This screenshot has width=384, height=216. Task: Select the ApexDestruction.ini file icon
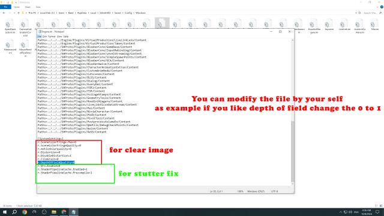[10, 27]
